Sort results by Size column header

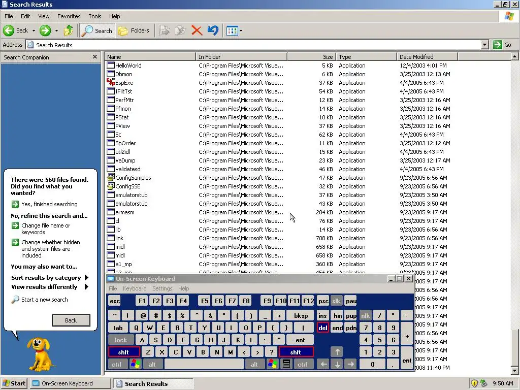[311, 57]
